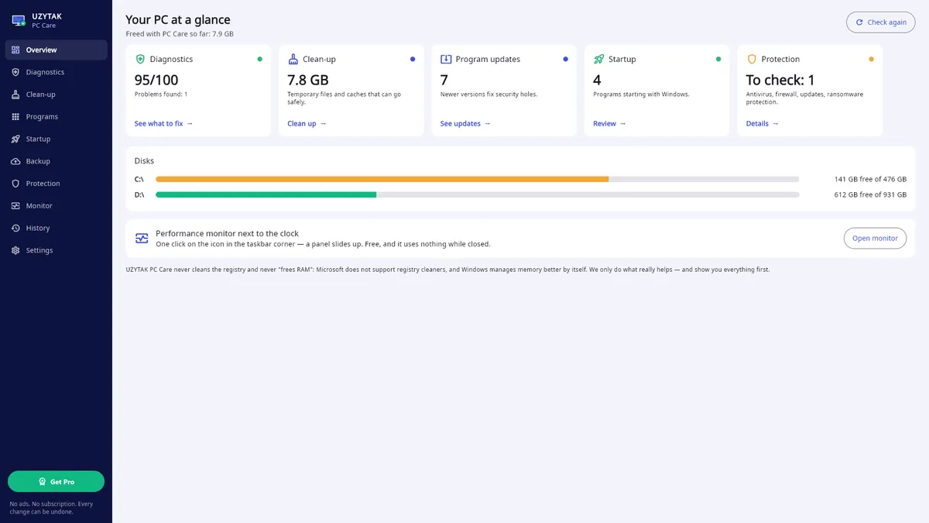
Task: Click the Monitor icon in sidebar
Action: click(x=15, y=206)
